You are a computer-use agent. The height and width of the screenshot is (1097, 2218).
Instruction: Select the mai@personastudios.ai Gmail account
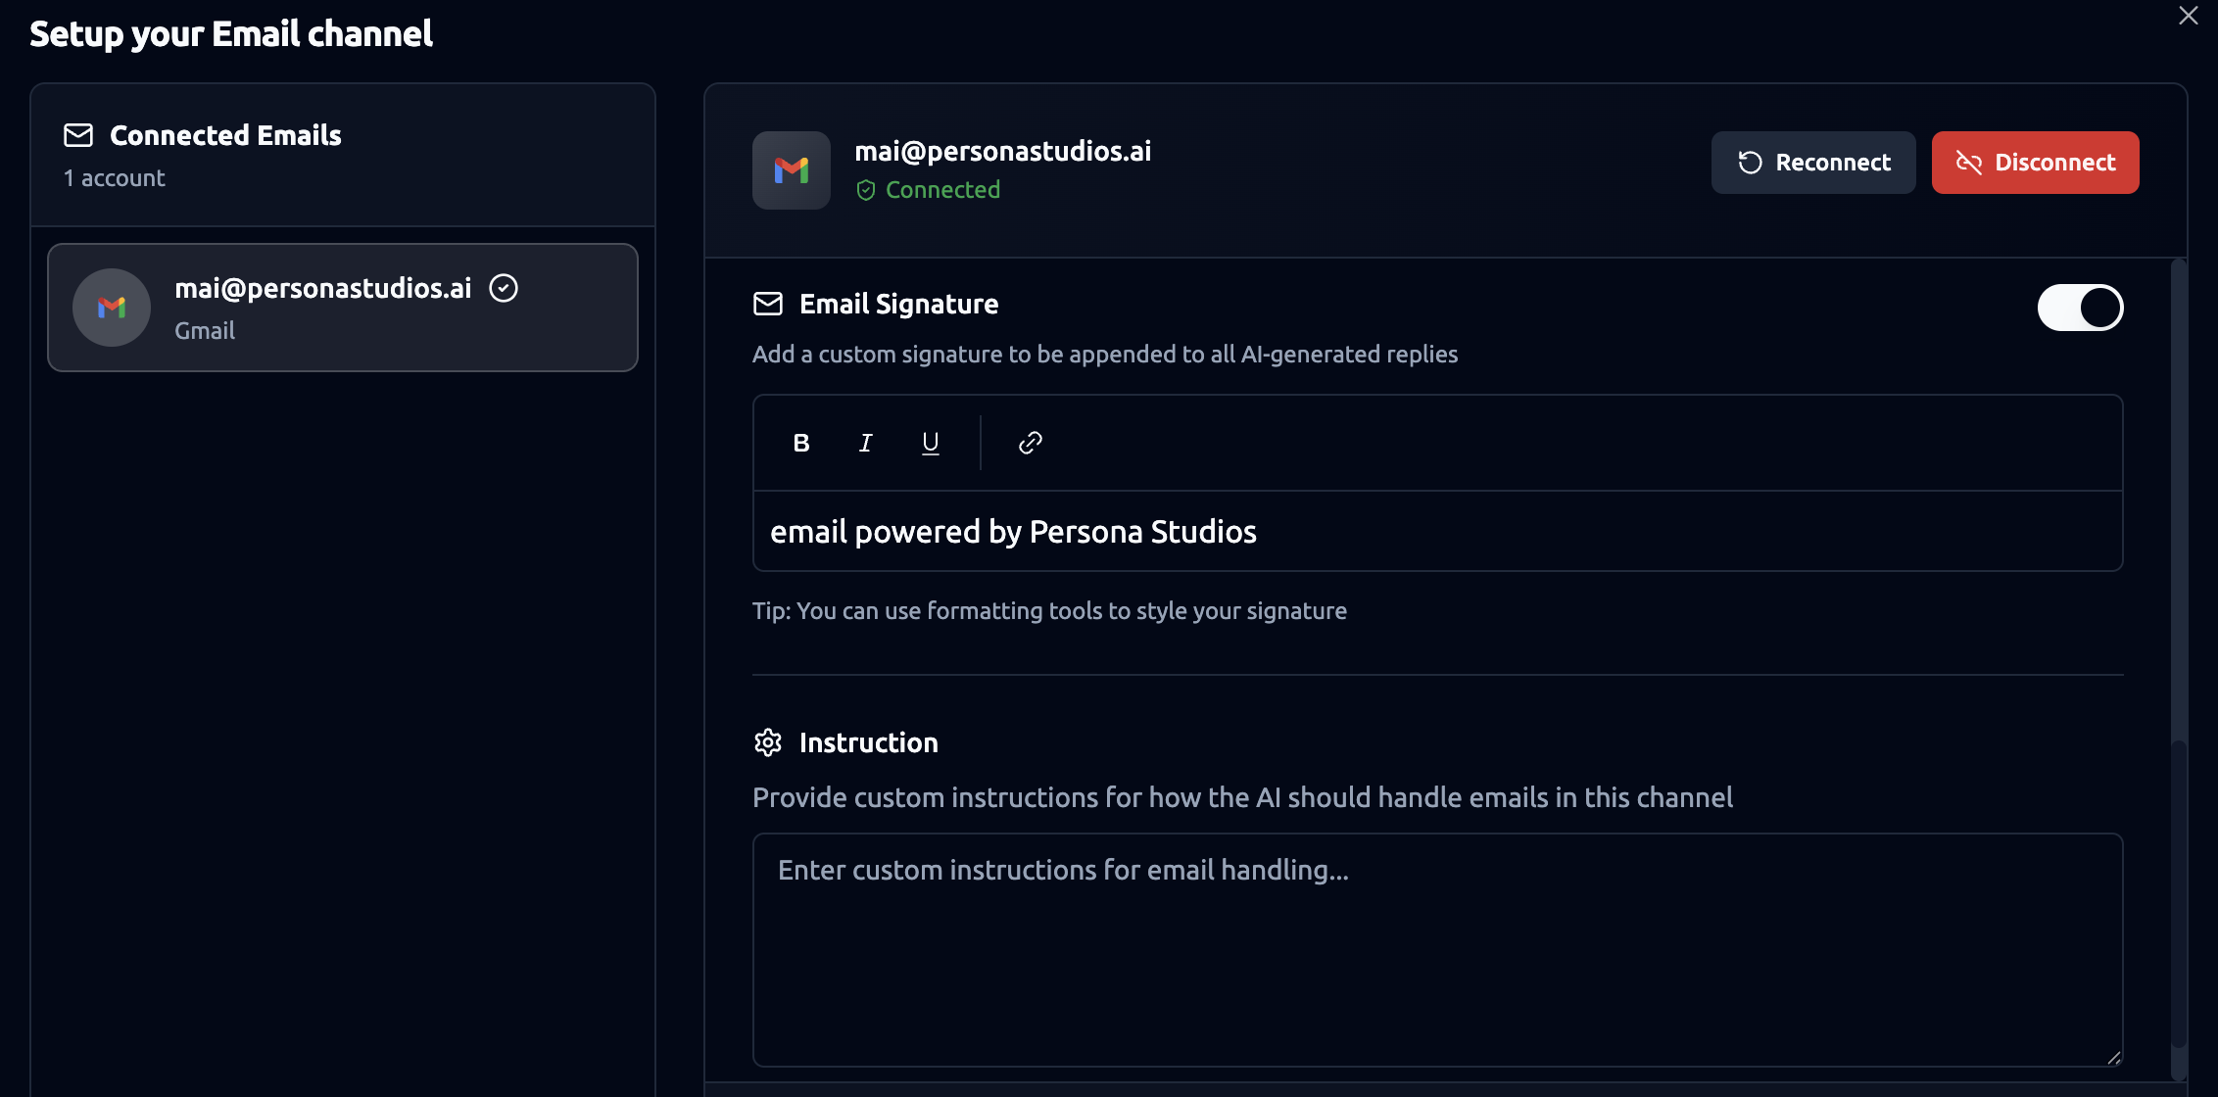[x=343, y=308]
